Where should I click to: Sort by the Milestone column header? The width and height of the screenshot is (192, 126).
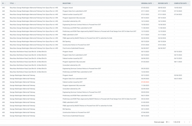(67, 3)
